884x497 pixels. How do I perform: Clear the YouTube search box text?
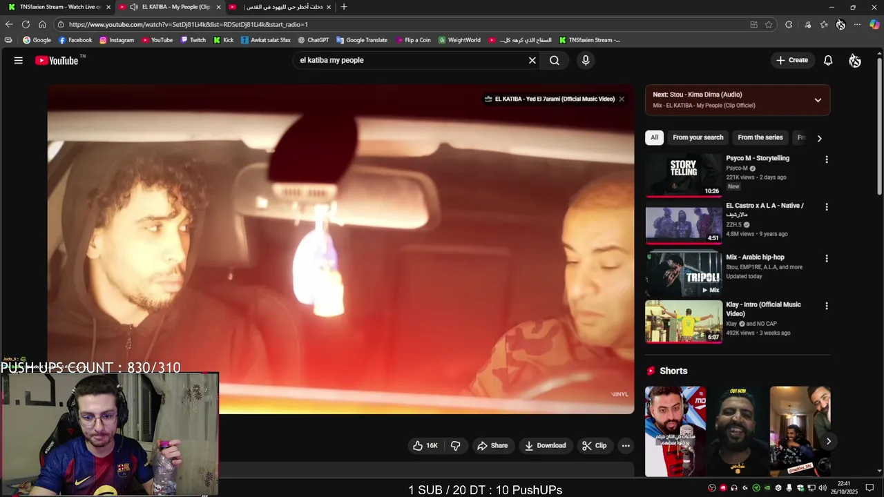pyautogui.click(x=532, y=60)
